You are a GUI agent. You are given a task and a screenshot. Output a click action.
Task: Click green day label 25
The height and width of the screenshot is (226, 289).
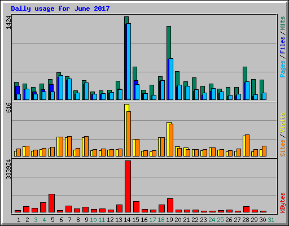pyautogui.click(x=220, y=220)
